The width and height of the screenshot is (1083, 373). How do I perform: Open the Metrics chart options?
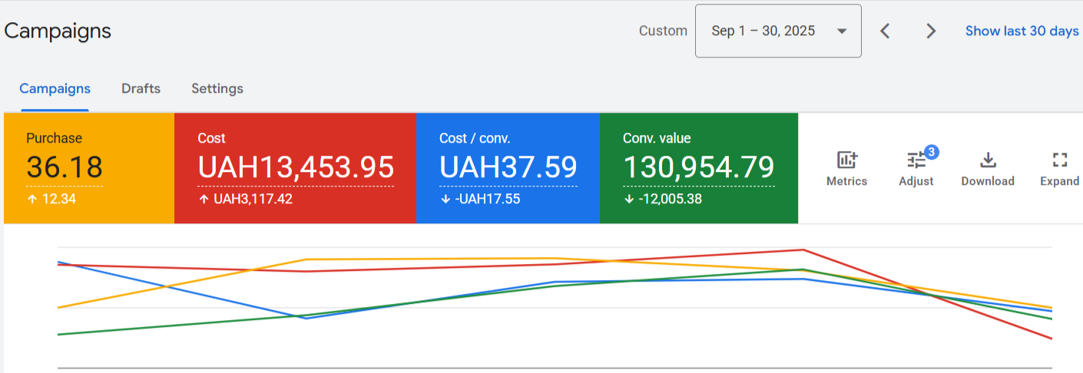pos(846,168)
